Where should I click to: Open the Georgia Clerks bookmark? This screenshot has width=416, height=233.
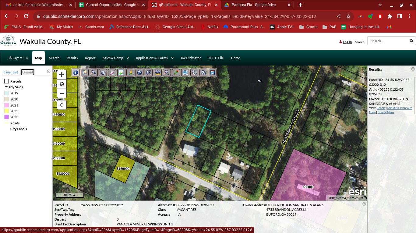click(x=176, y=27)
